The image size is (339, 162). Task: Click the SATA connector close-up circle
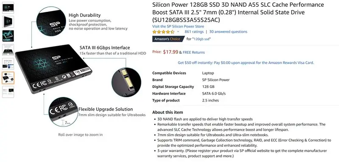coord(126,82)
